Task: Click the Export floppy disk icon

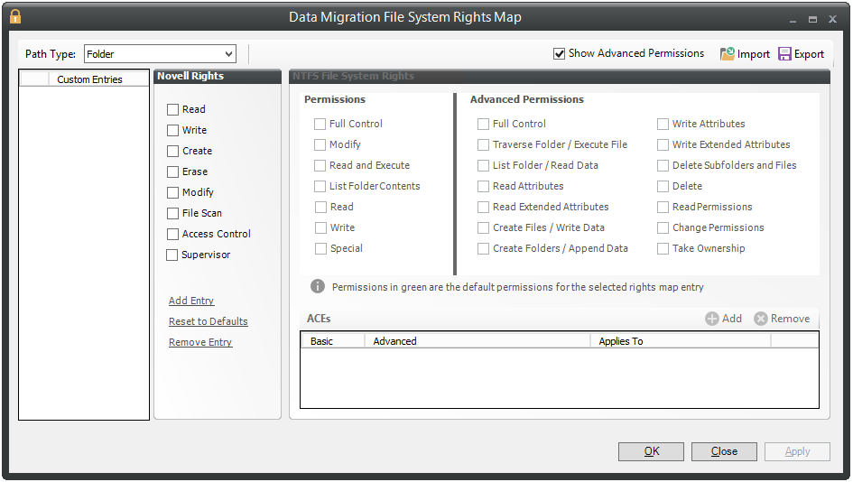Action: tap(784, 54)
